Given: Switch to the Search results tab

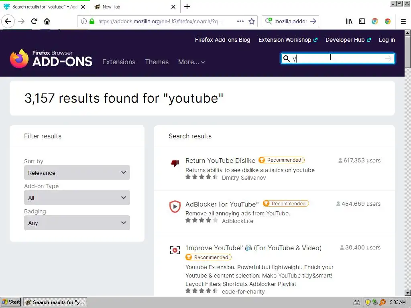Looking at the screenshot, I should click(45, 7).
